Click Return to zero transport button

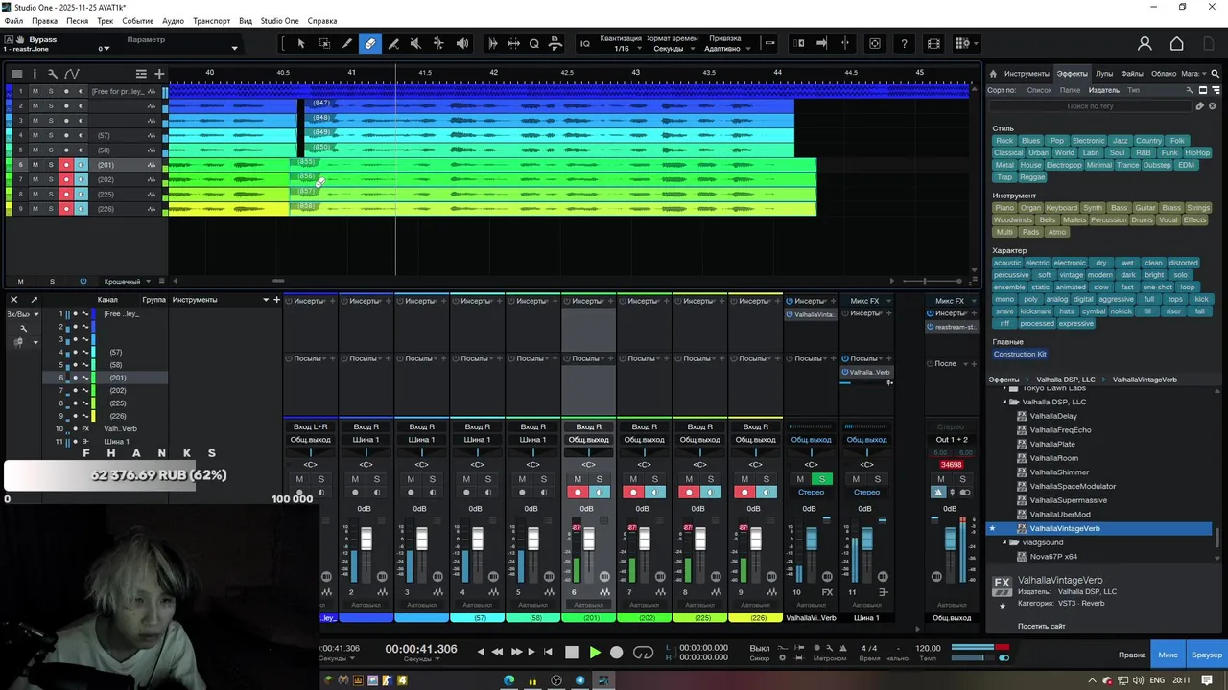click(x=548, y=652)
